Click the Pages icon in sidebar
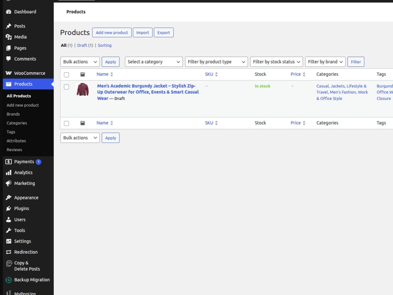Image resolution: width=393 pixels, height=295 pixels. (x=9, y=48)
